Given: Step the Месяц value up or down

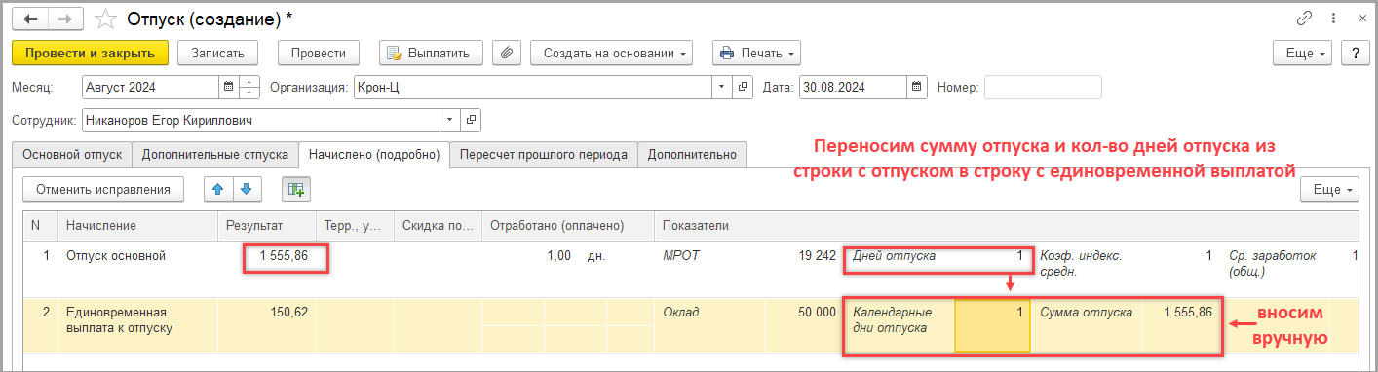Looking at the screenshot, I should [x=249, y=87].
